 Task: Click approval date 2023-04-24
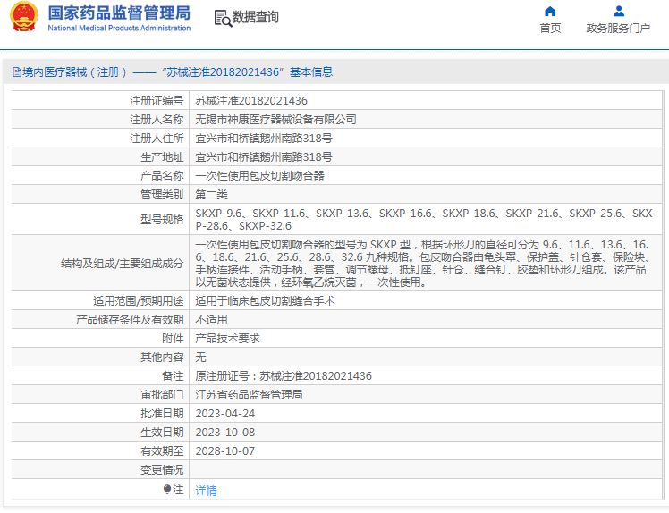pyautogui.click(x=224, y=414)
